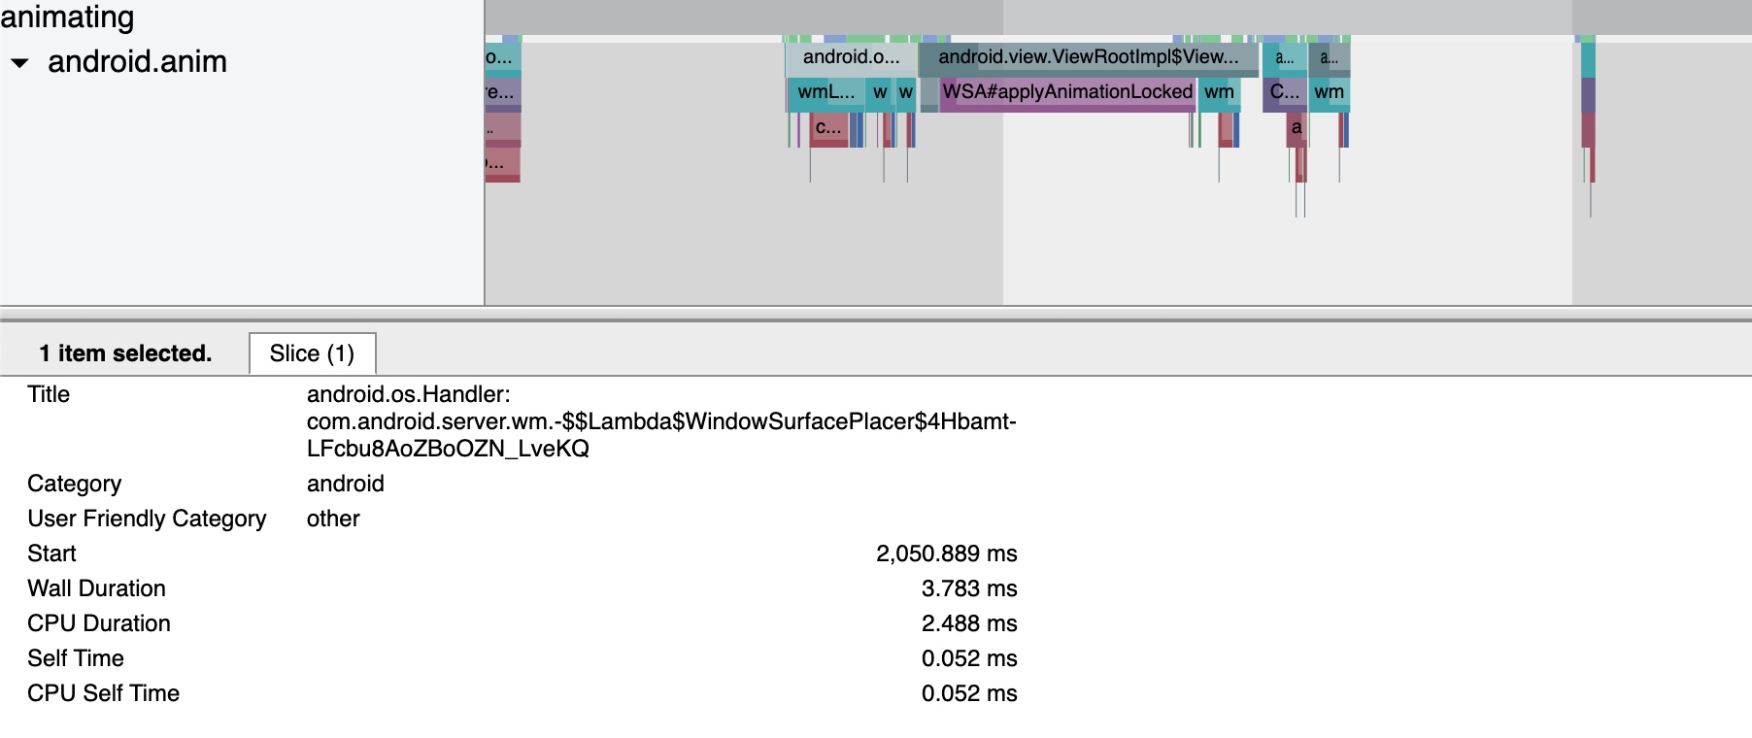Collapse the android.anim thread track

coord(19,63)
